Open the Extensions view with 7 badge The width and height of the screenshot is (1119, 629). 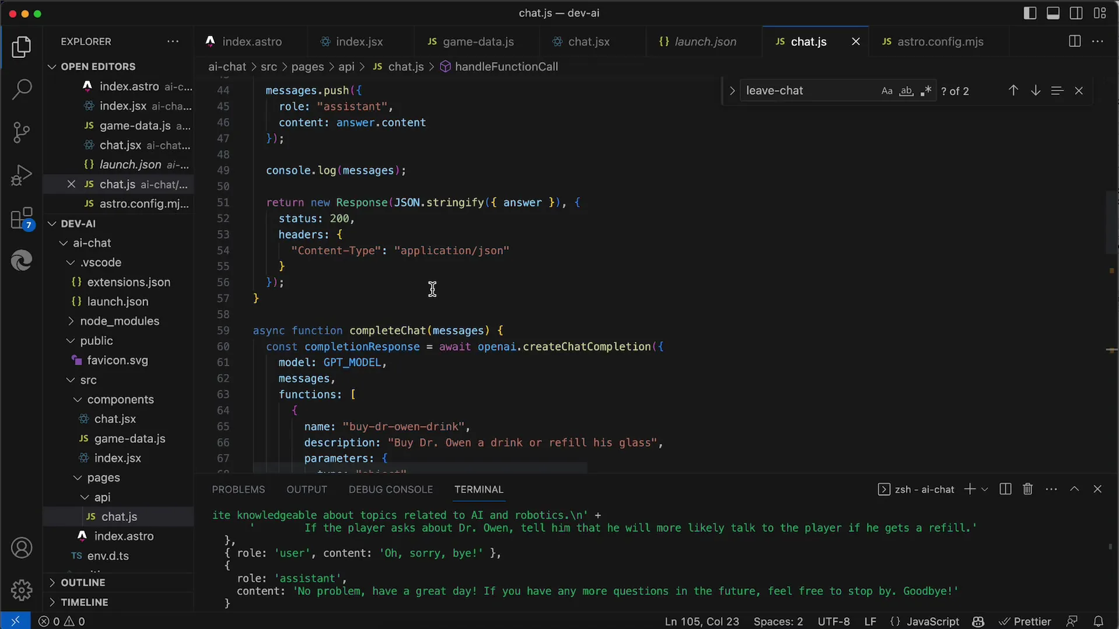click(x=22, y=218)
